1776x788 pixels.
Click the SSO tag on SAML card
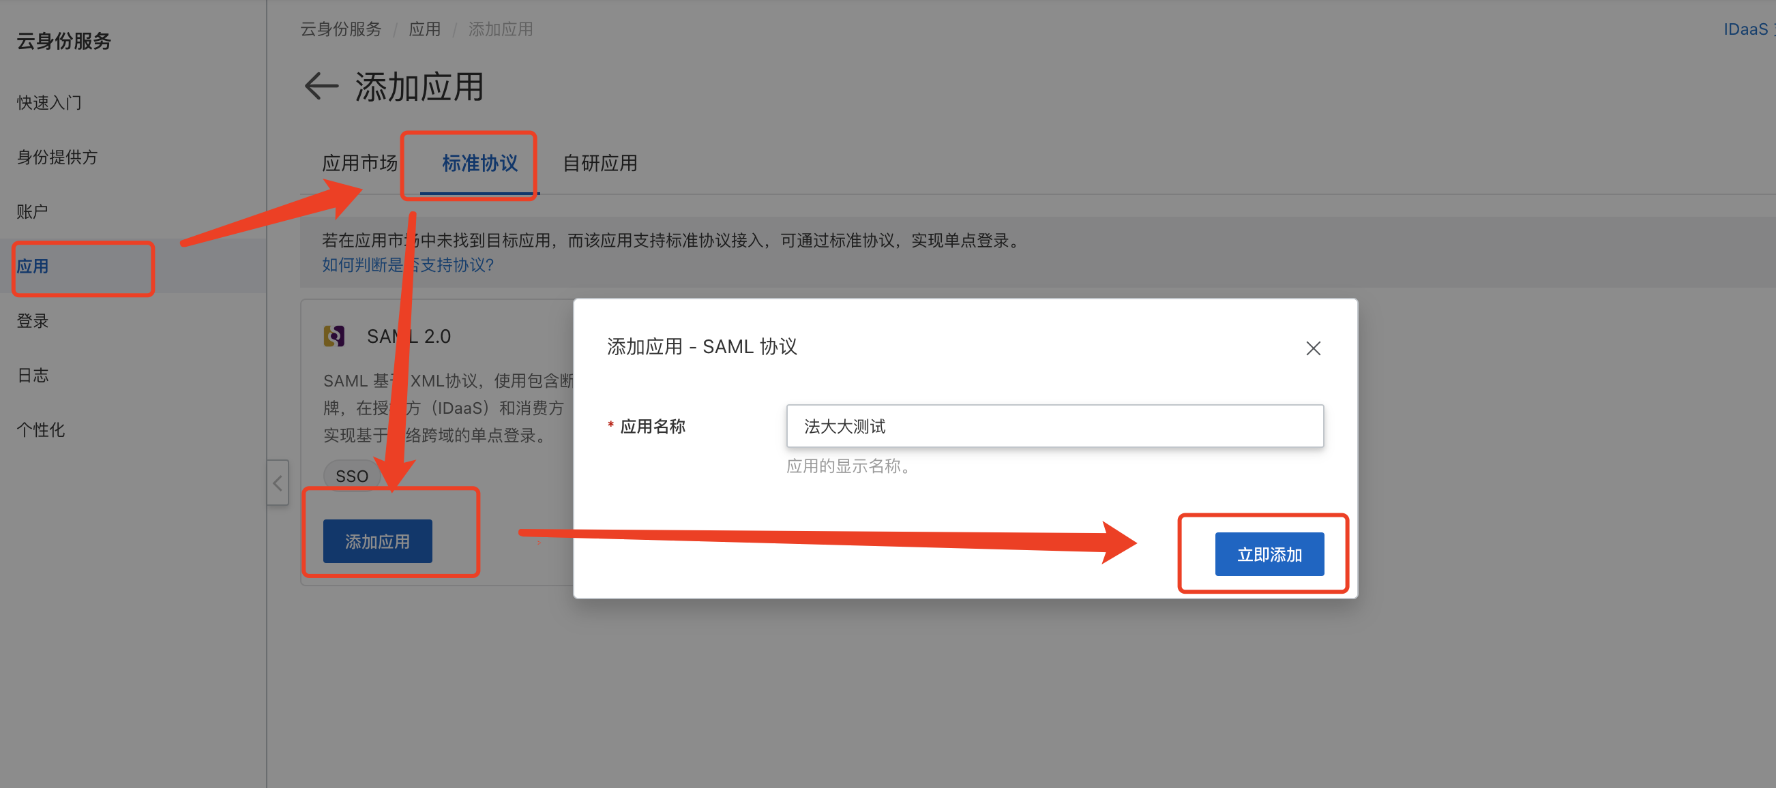coord(353,476)
